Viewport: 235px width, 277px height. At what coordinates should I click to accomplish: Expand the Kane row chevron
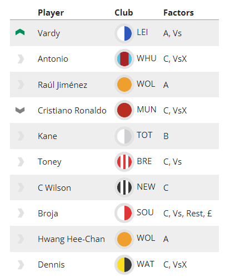pyautogui.click(x=21, y=136)
